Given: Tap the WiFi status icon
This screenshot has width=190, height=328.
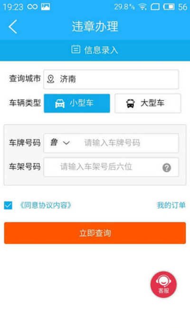Looking at the screenshot, I should tap(142, 7).
